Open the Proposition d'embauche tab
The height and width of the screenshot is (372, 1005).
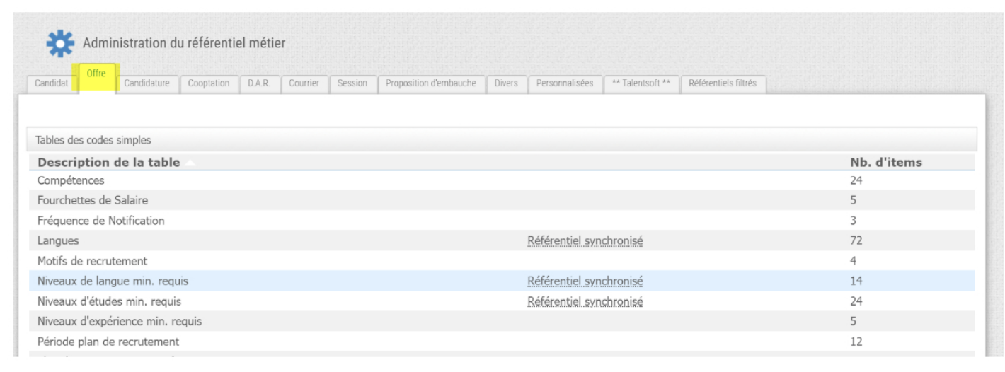432,83
